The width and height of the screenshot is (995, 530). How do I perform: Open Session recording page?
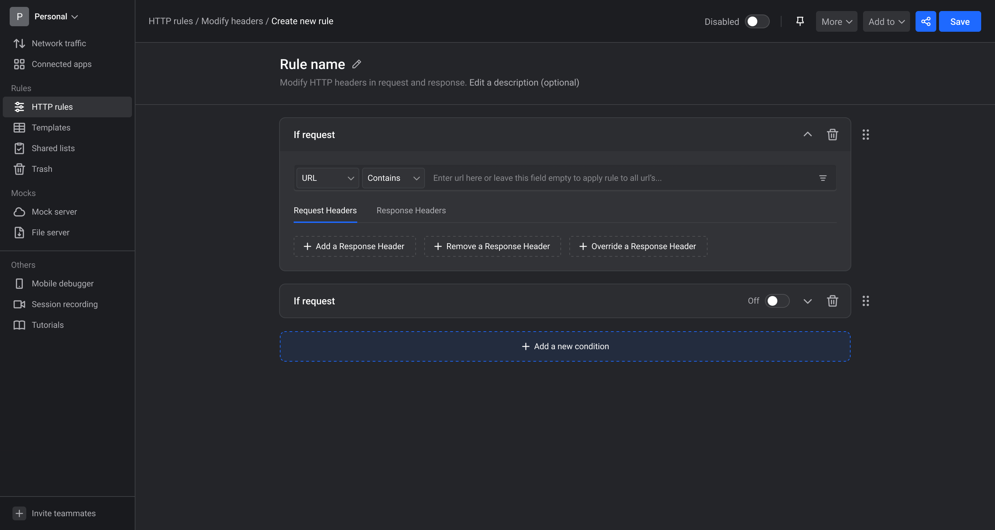(67, 304)
